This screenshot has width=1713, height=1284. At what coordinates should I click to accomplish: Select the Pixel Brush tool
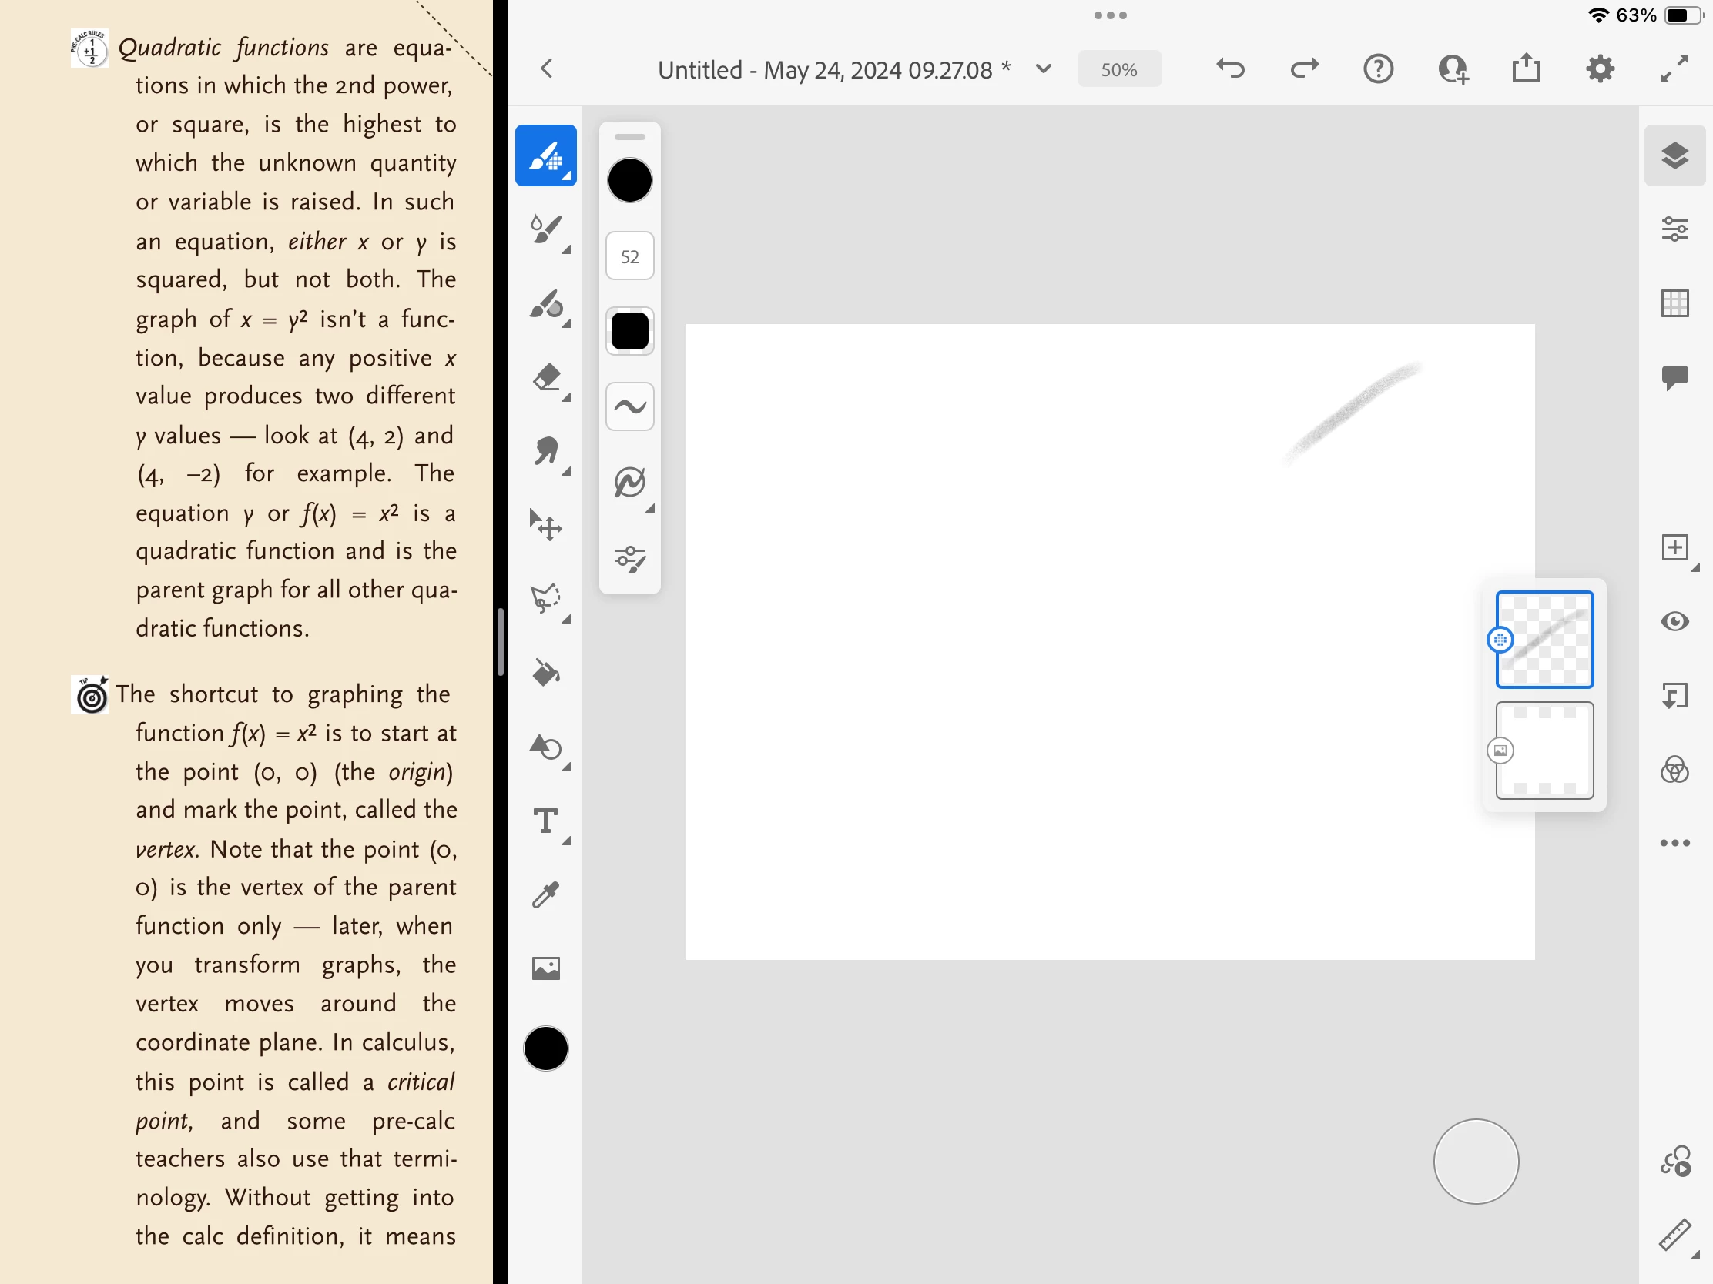545,155
